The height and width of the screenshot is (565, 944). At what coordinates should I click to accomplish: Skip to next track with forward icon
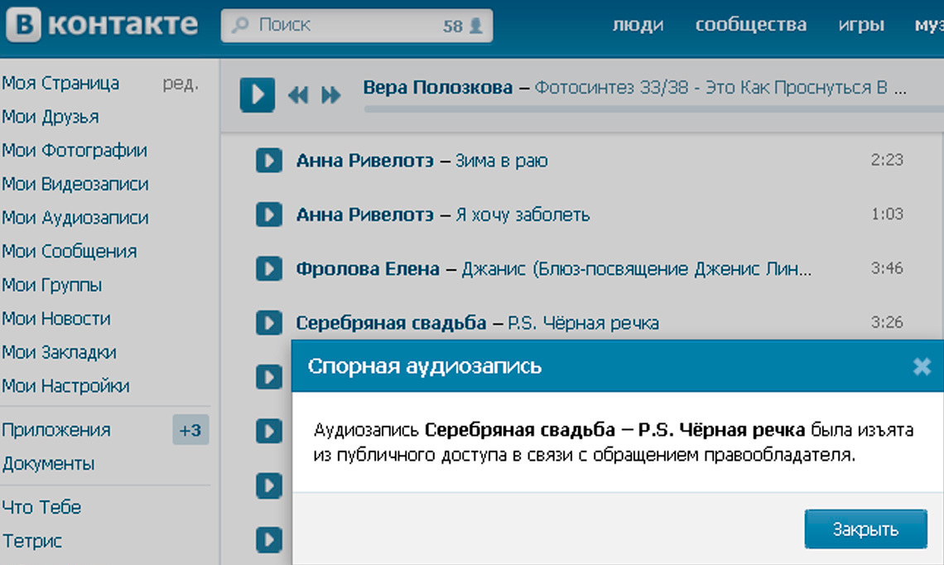[331, 95]
